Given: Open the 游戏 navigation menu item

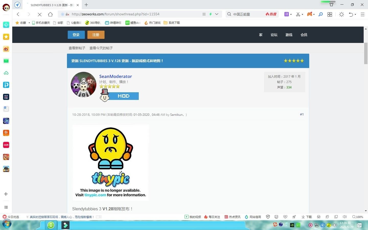Looking at the screenshot, I should pos(289,35).
